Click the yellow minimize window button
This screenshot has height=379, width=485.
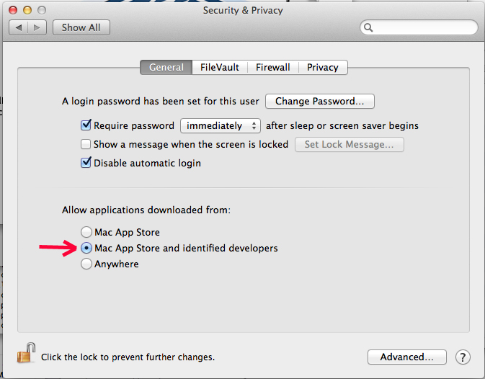point(27,10)
